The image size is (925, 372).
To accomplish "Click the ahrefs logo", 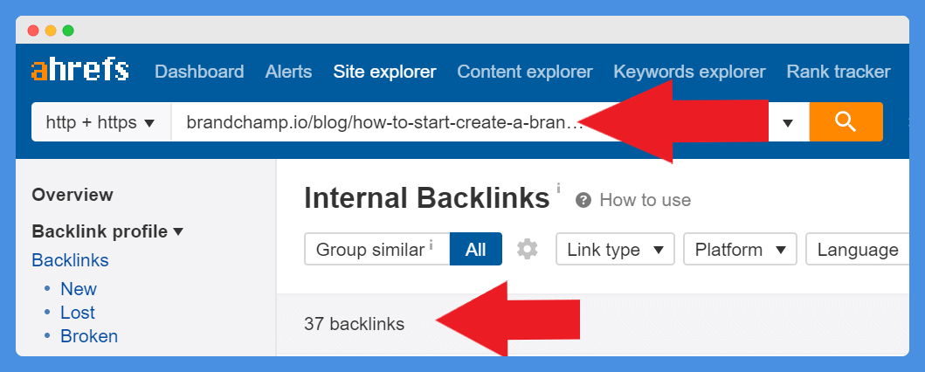I will (x=80, y=70).
